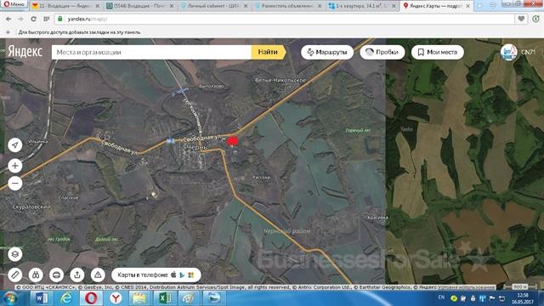Click the geolocation arrow button
This screenshot has height=306, width=544.
click(15, 145)
